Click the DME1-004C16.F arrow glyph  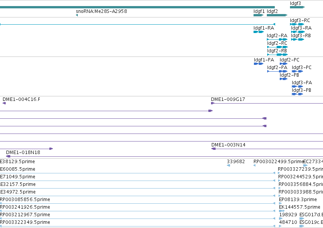coord(4,103)
